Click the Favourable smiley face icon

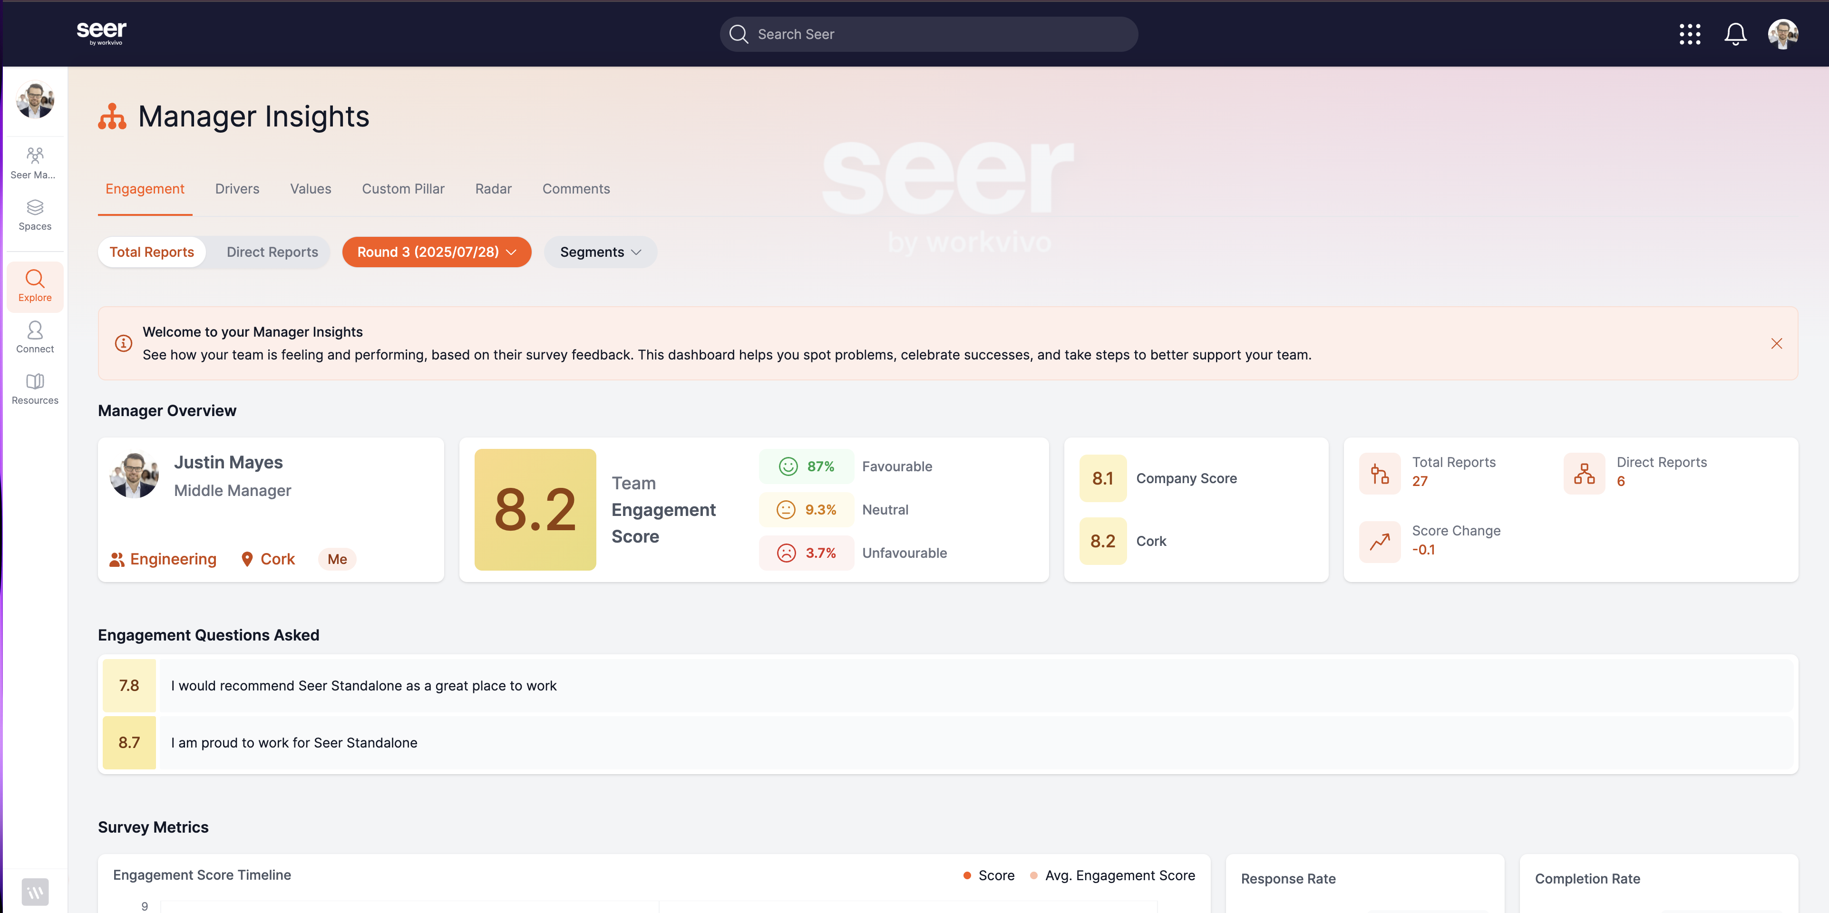788,466
